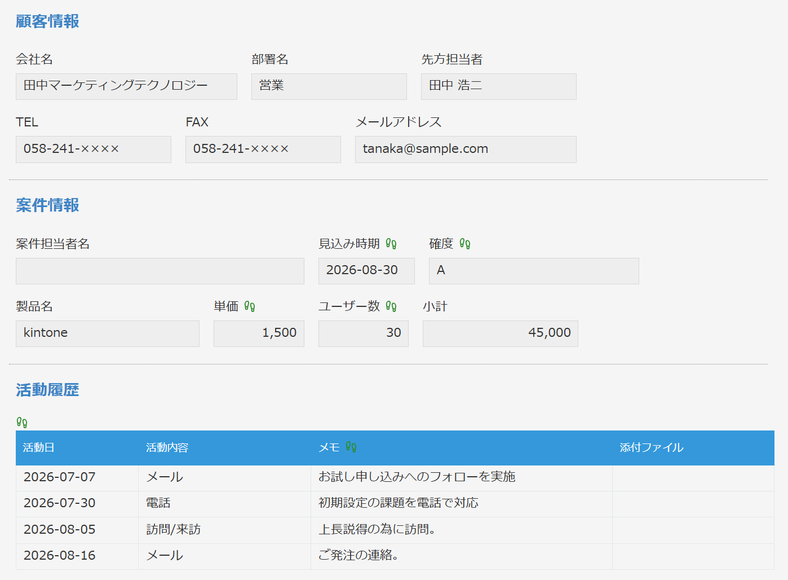Image resolution: width=788 pixels, height=580 pixels.
Task: Click the 小計 field 45,000
Action: pos(501,333)
